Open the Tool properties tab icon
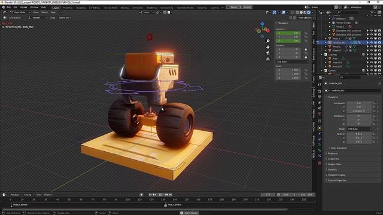The width and height of the screenshot is (383, 215). click(x=320, y=84)
